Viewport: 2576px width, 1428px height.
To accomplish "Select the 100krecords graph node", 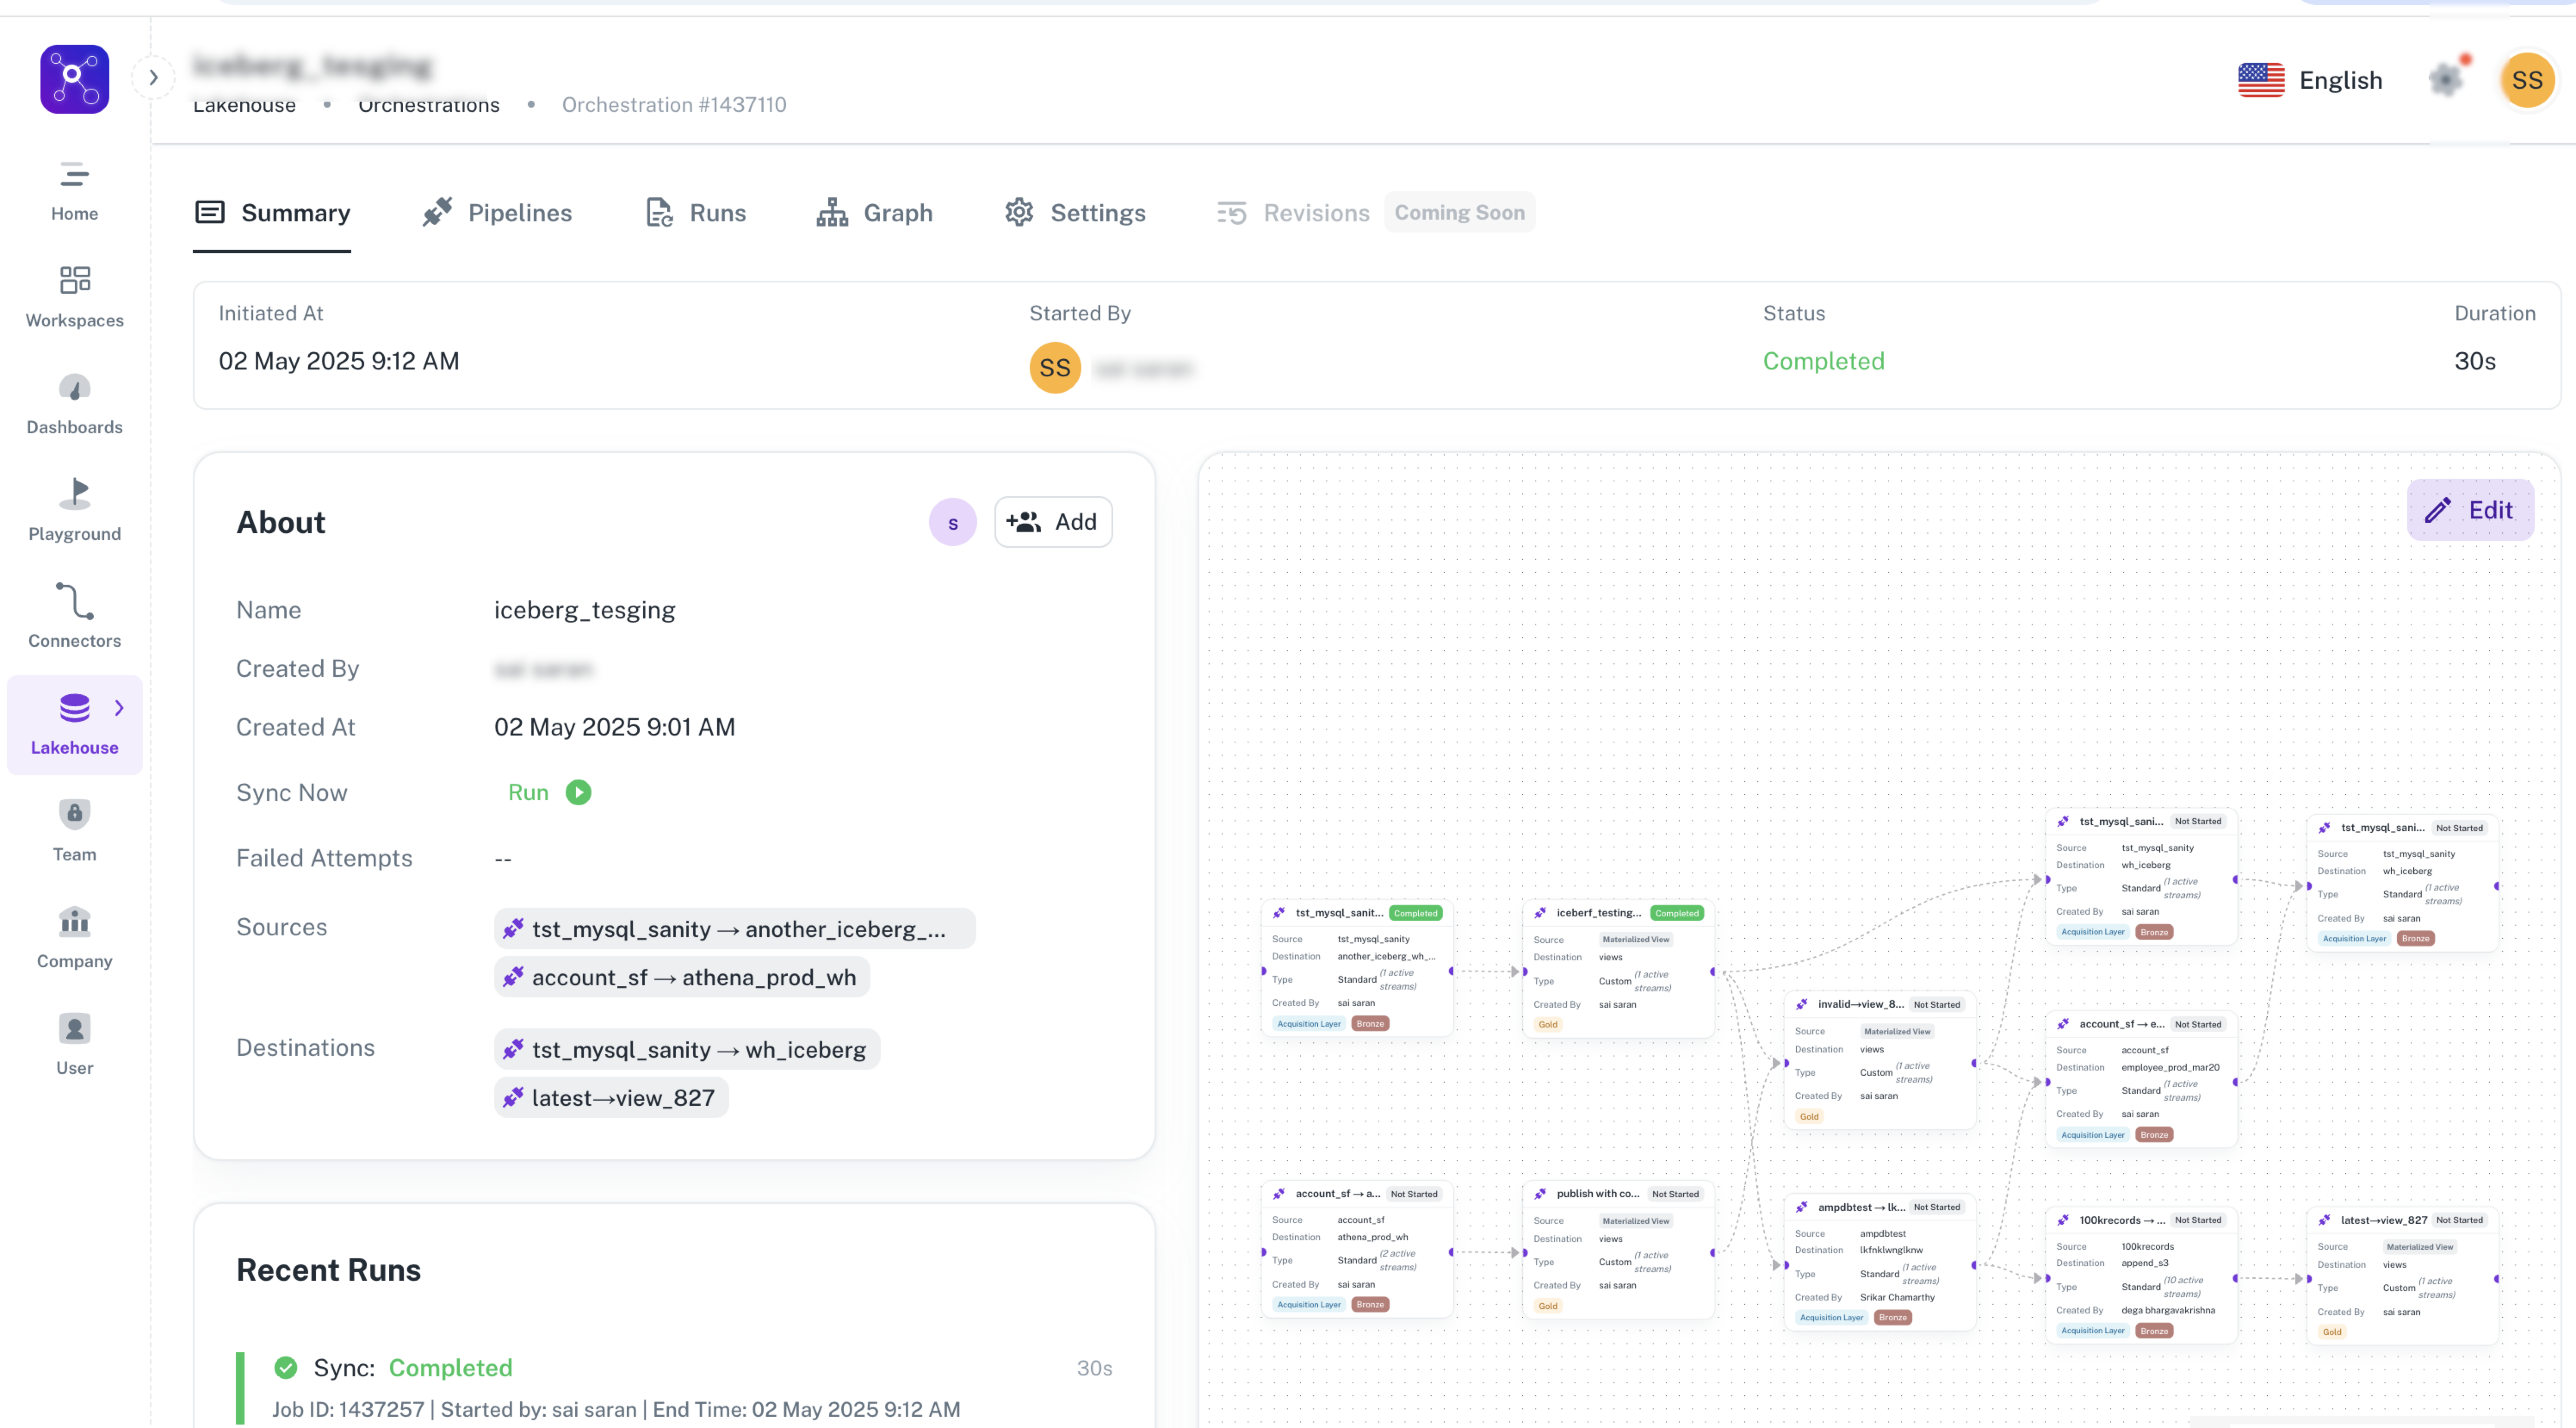I will [x=2141, y=1275].
